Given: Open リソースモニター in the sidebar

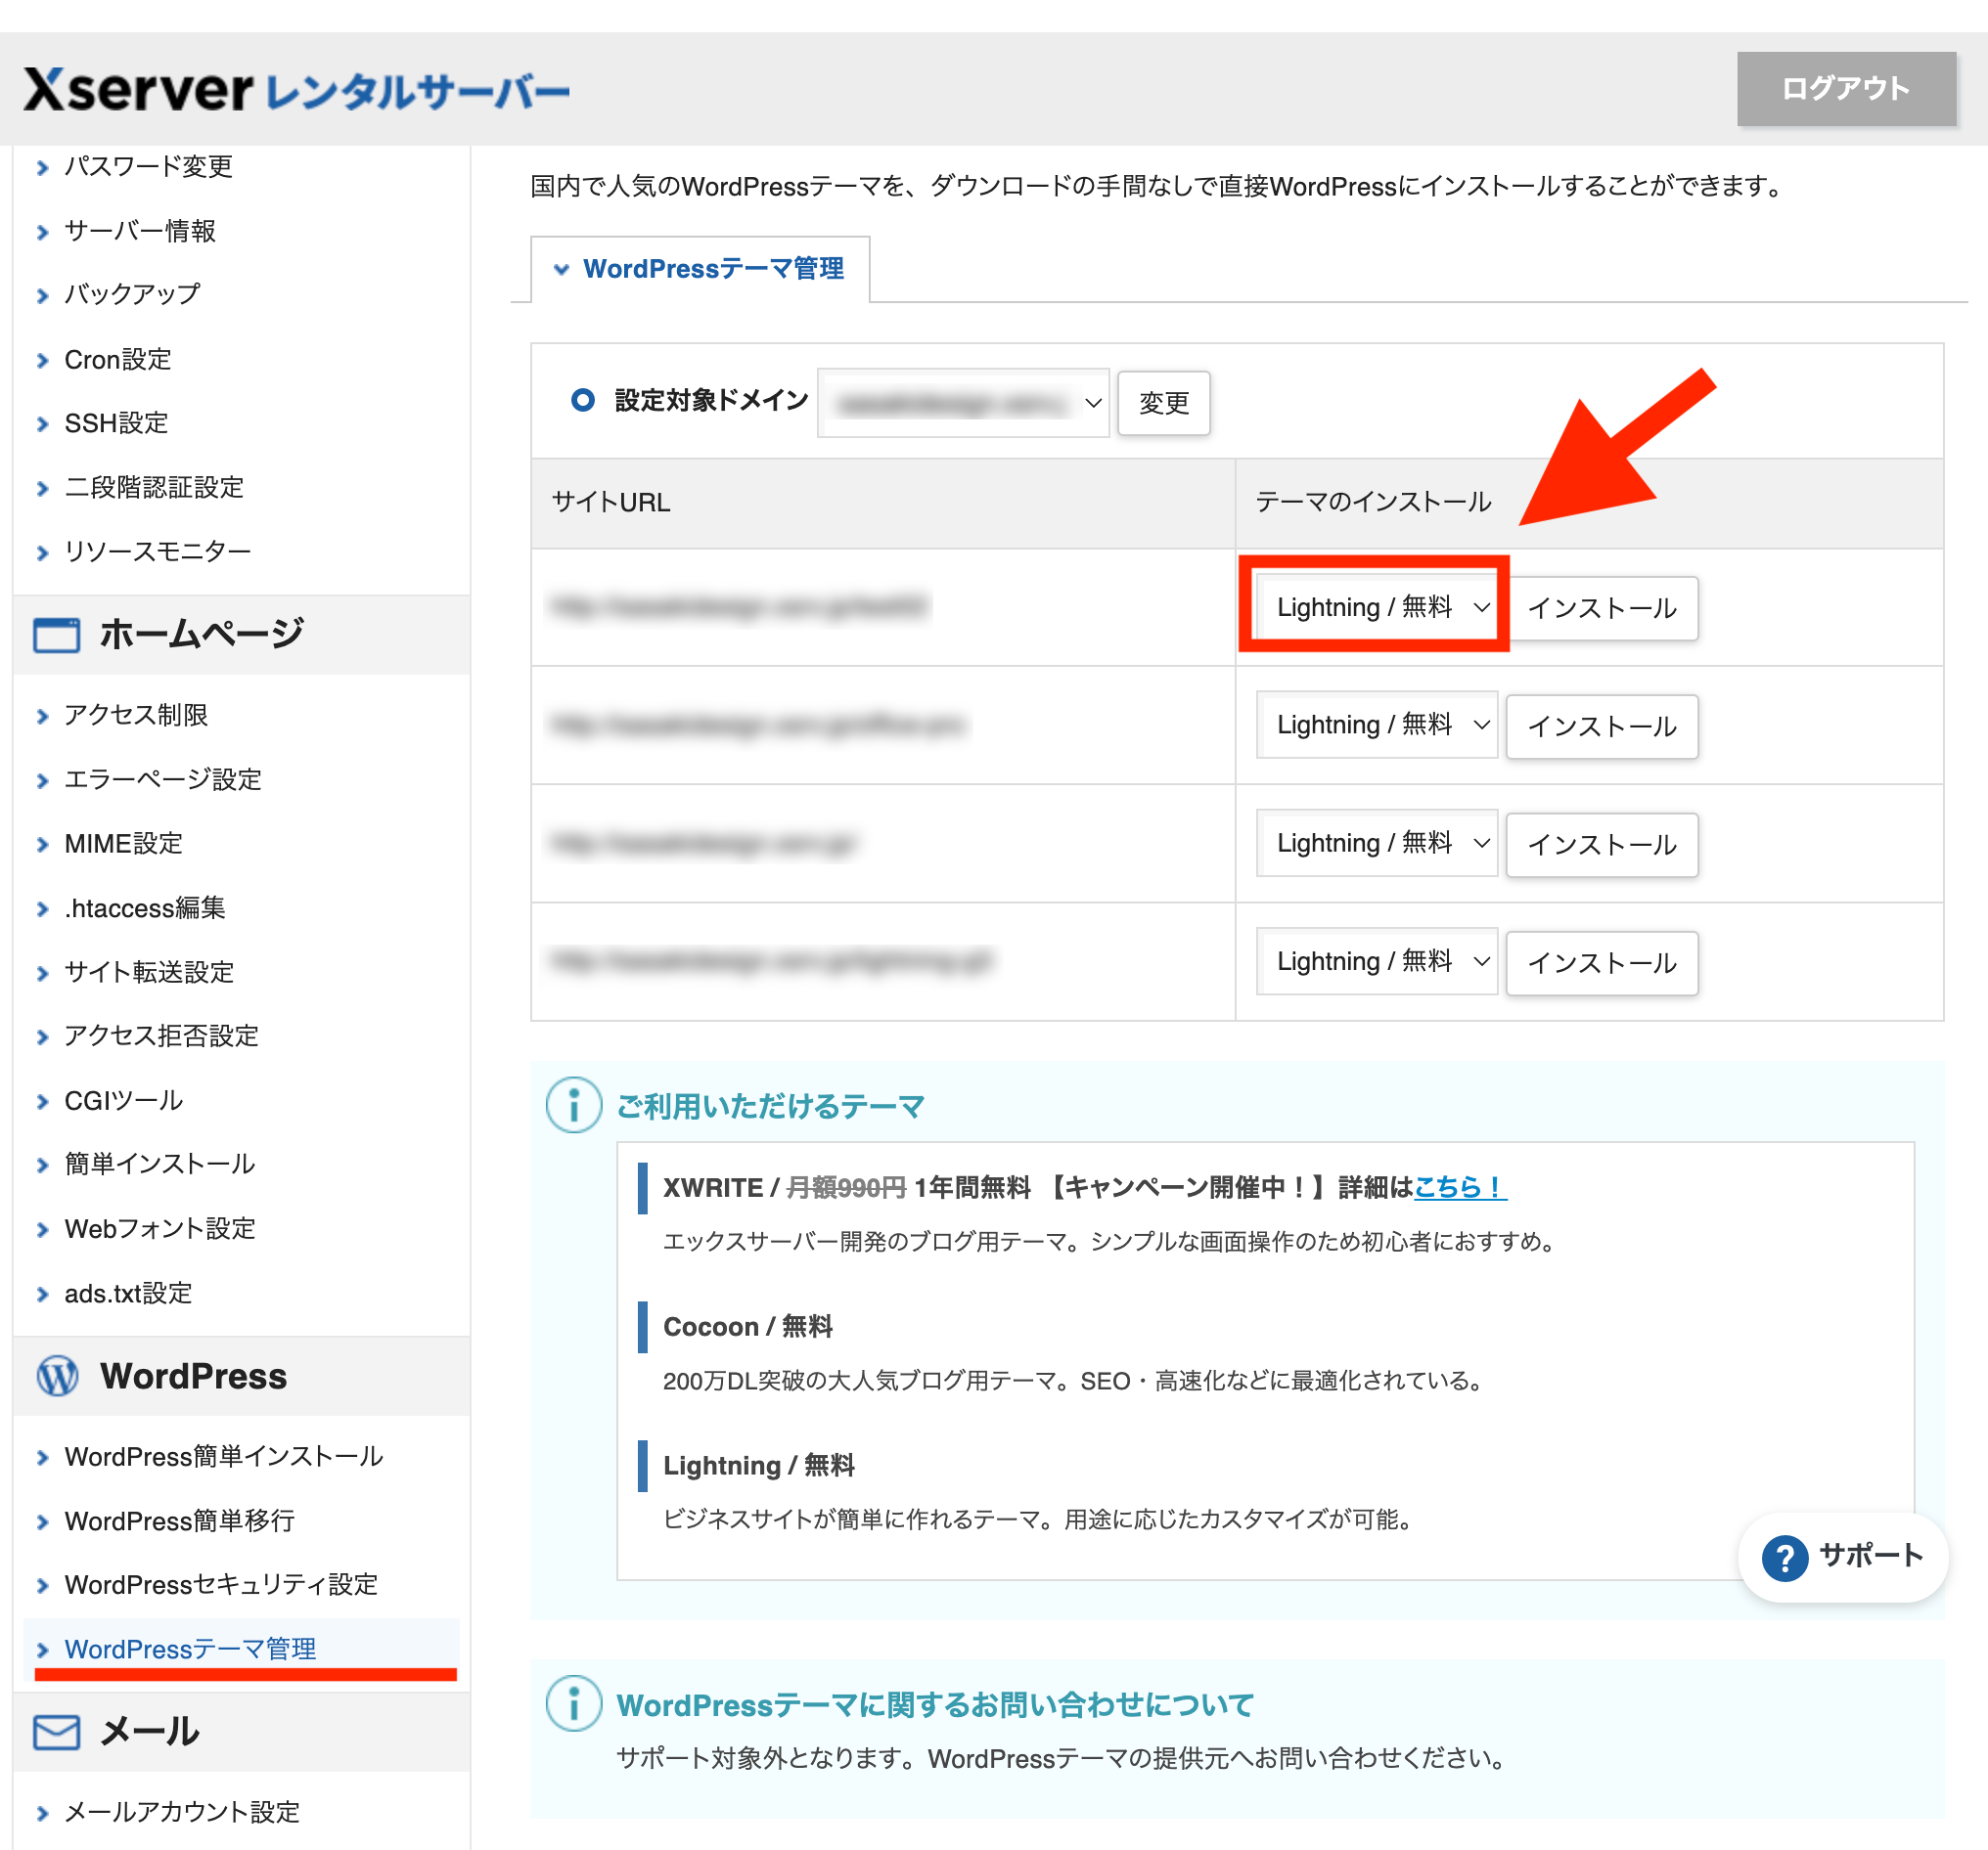Looking at the screenshot, I should (157, 551).
